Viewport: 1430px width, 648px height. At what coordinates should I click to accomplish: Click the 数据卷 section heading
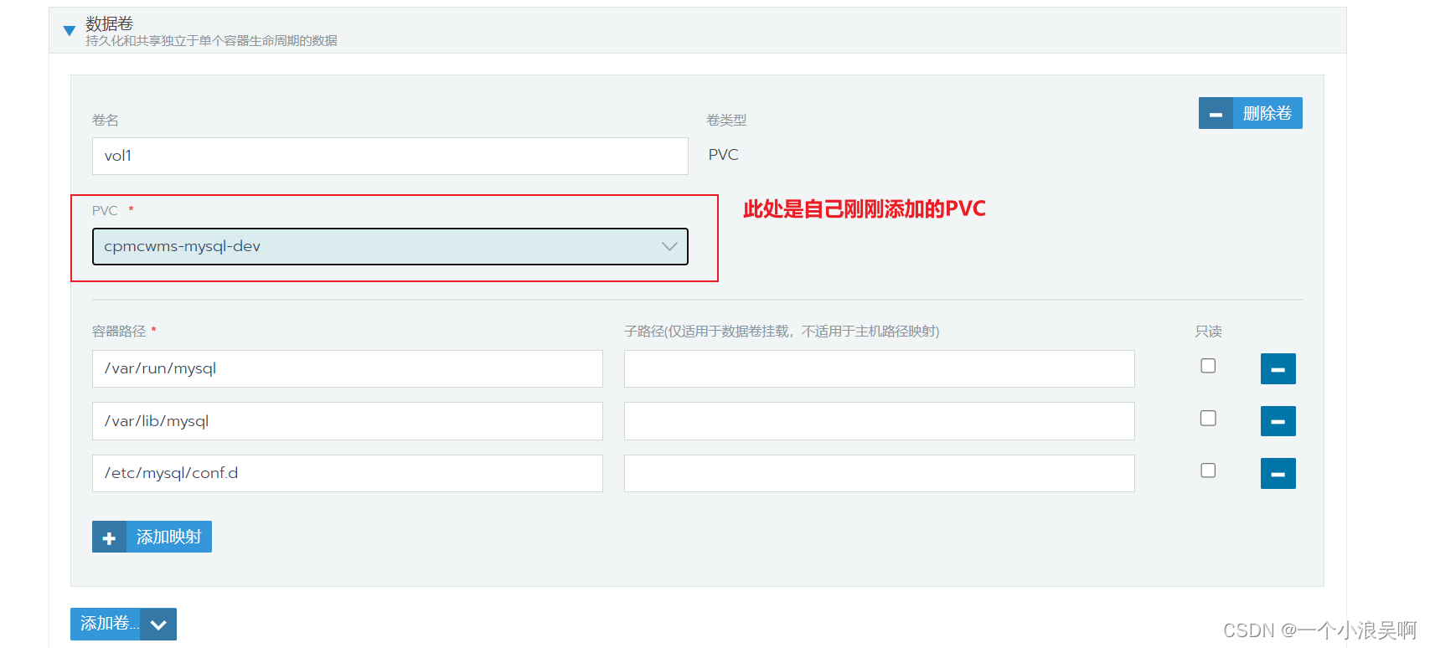pyautogui.click(x=109, y=23)
